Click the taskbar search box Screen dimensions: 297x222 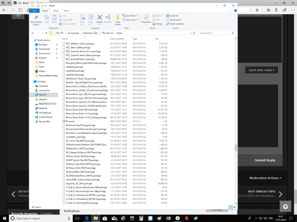click(x=40, y=218)
